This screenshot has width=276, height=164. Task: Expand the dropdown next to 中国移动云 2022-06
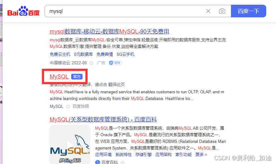click(x=91, y=63)
